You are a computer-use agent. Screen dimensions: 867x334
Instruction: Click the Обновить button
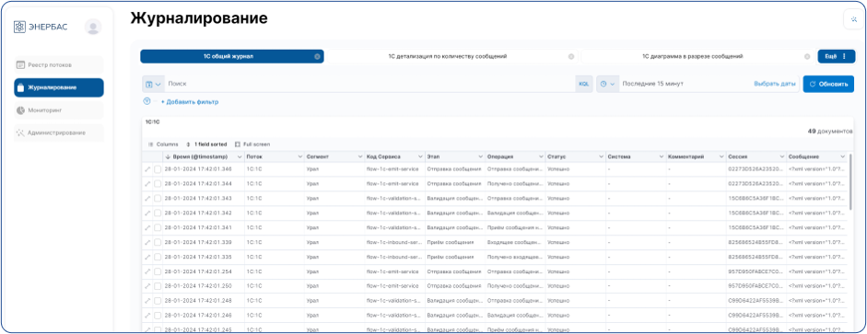[828, 84]
